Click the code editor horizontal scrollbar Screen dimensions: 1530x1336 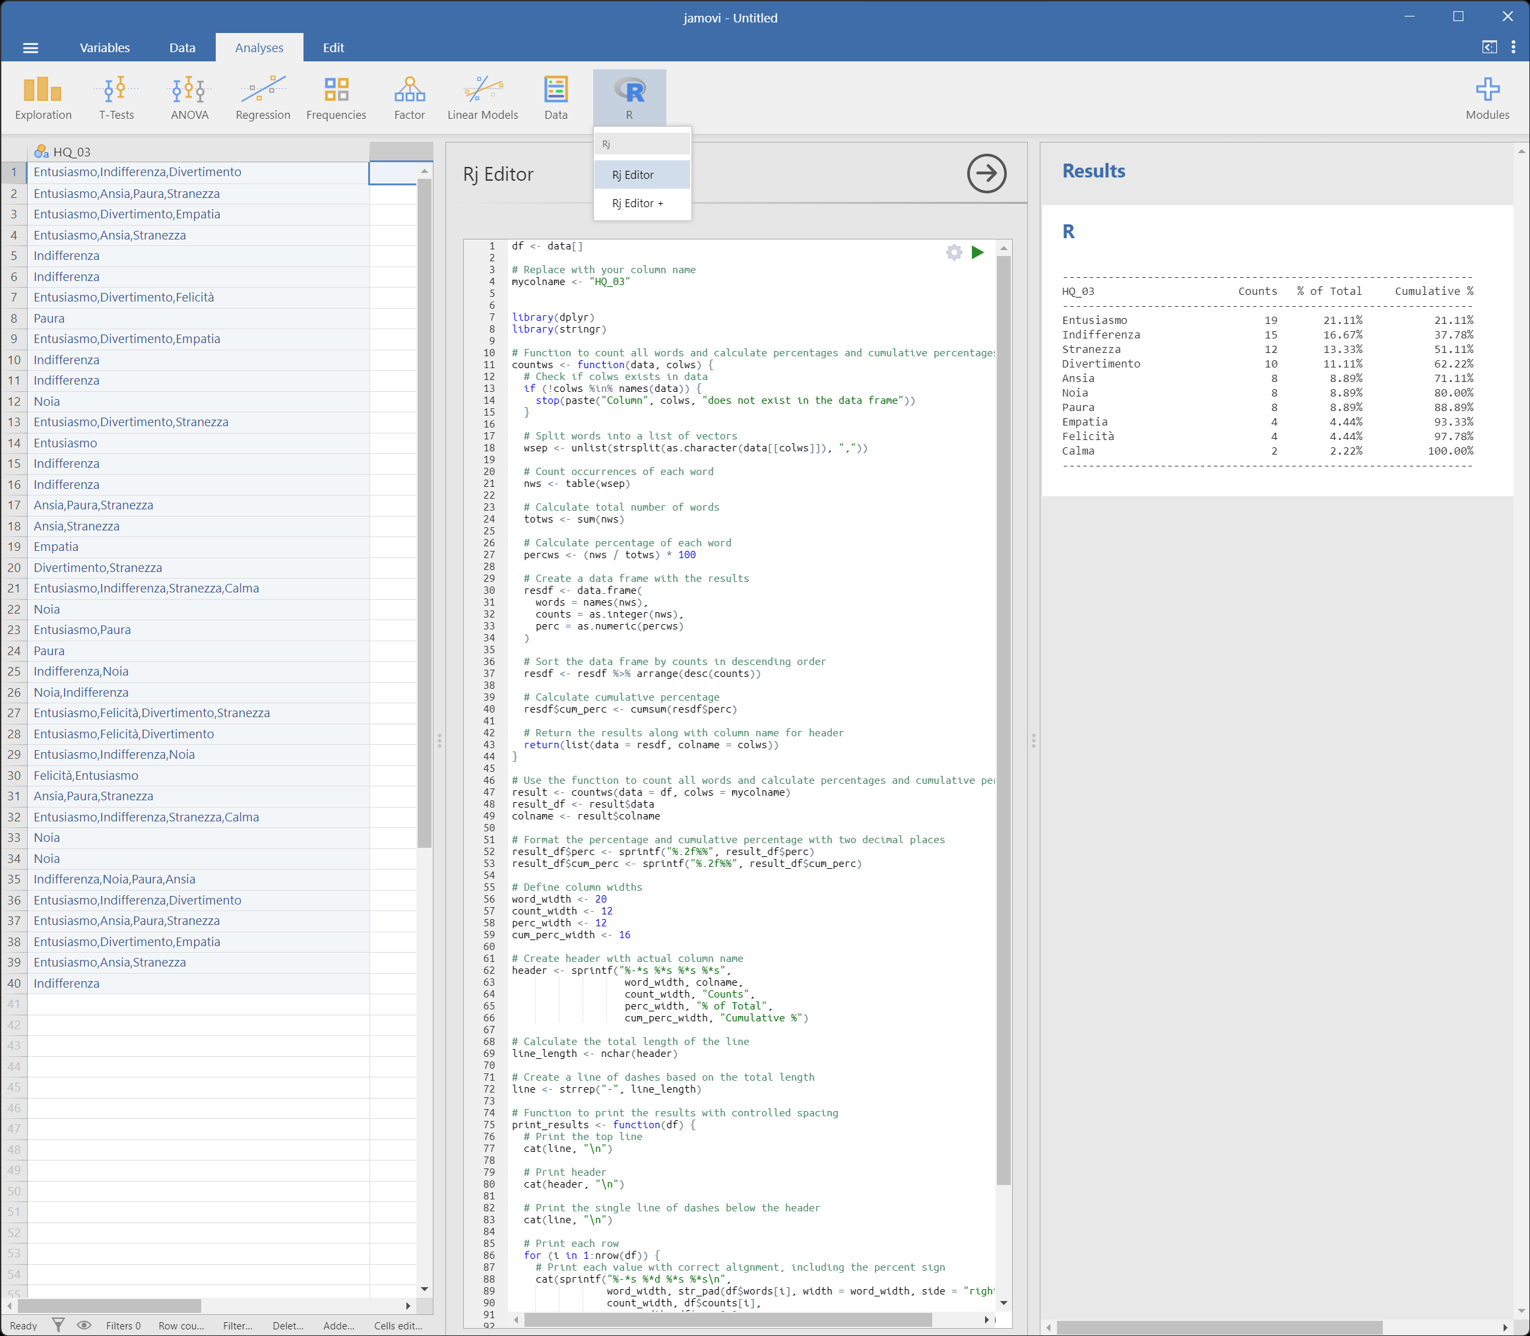tap(728, 1320)
